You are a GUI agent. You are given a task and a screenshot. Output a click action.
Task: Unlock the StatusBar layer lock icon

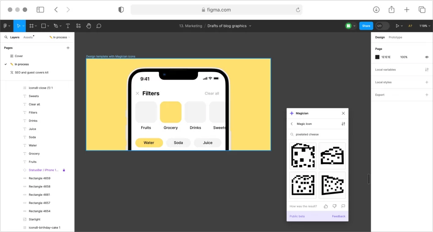(x=64, y=170)
